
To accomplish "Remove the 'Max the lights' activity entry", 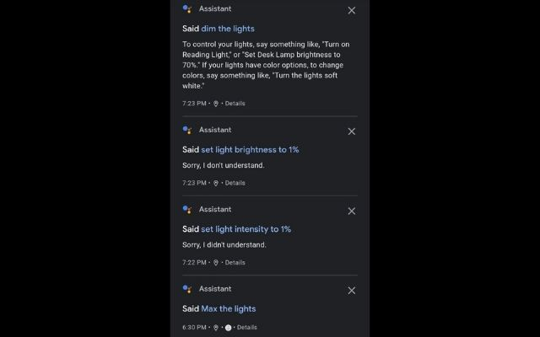I will pos(352,290).
